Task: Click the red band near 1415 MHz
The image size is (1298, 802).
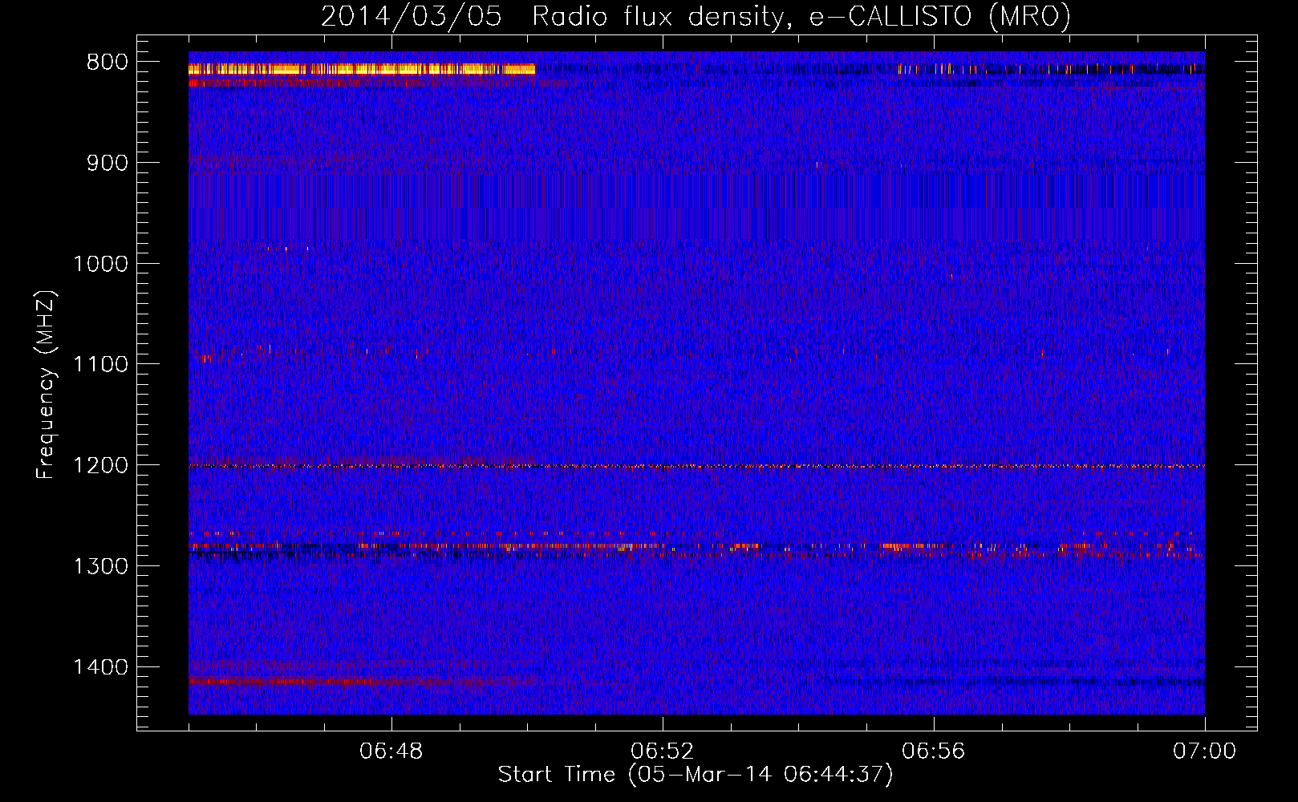Action: pyautogui.click(x=361, y=682)
